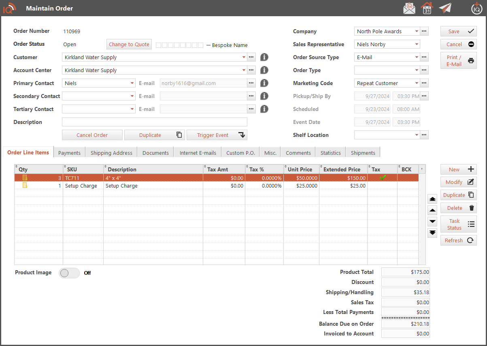Click the Tax checkmark on TC711 row
This screenshot has width=487, height=346.
383,177
